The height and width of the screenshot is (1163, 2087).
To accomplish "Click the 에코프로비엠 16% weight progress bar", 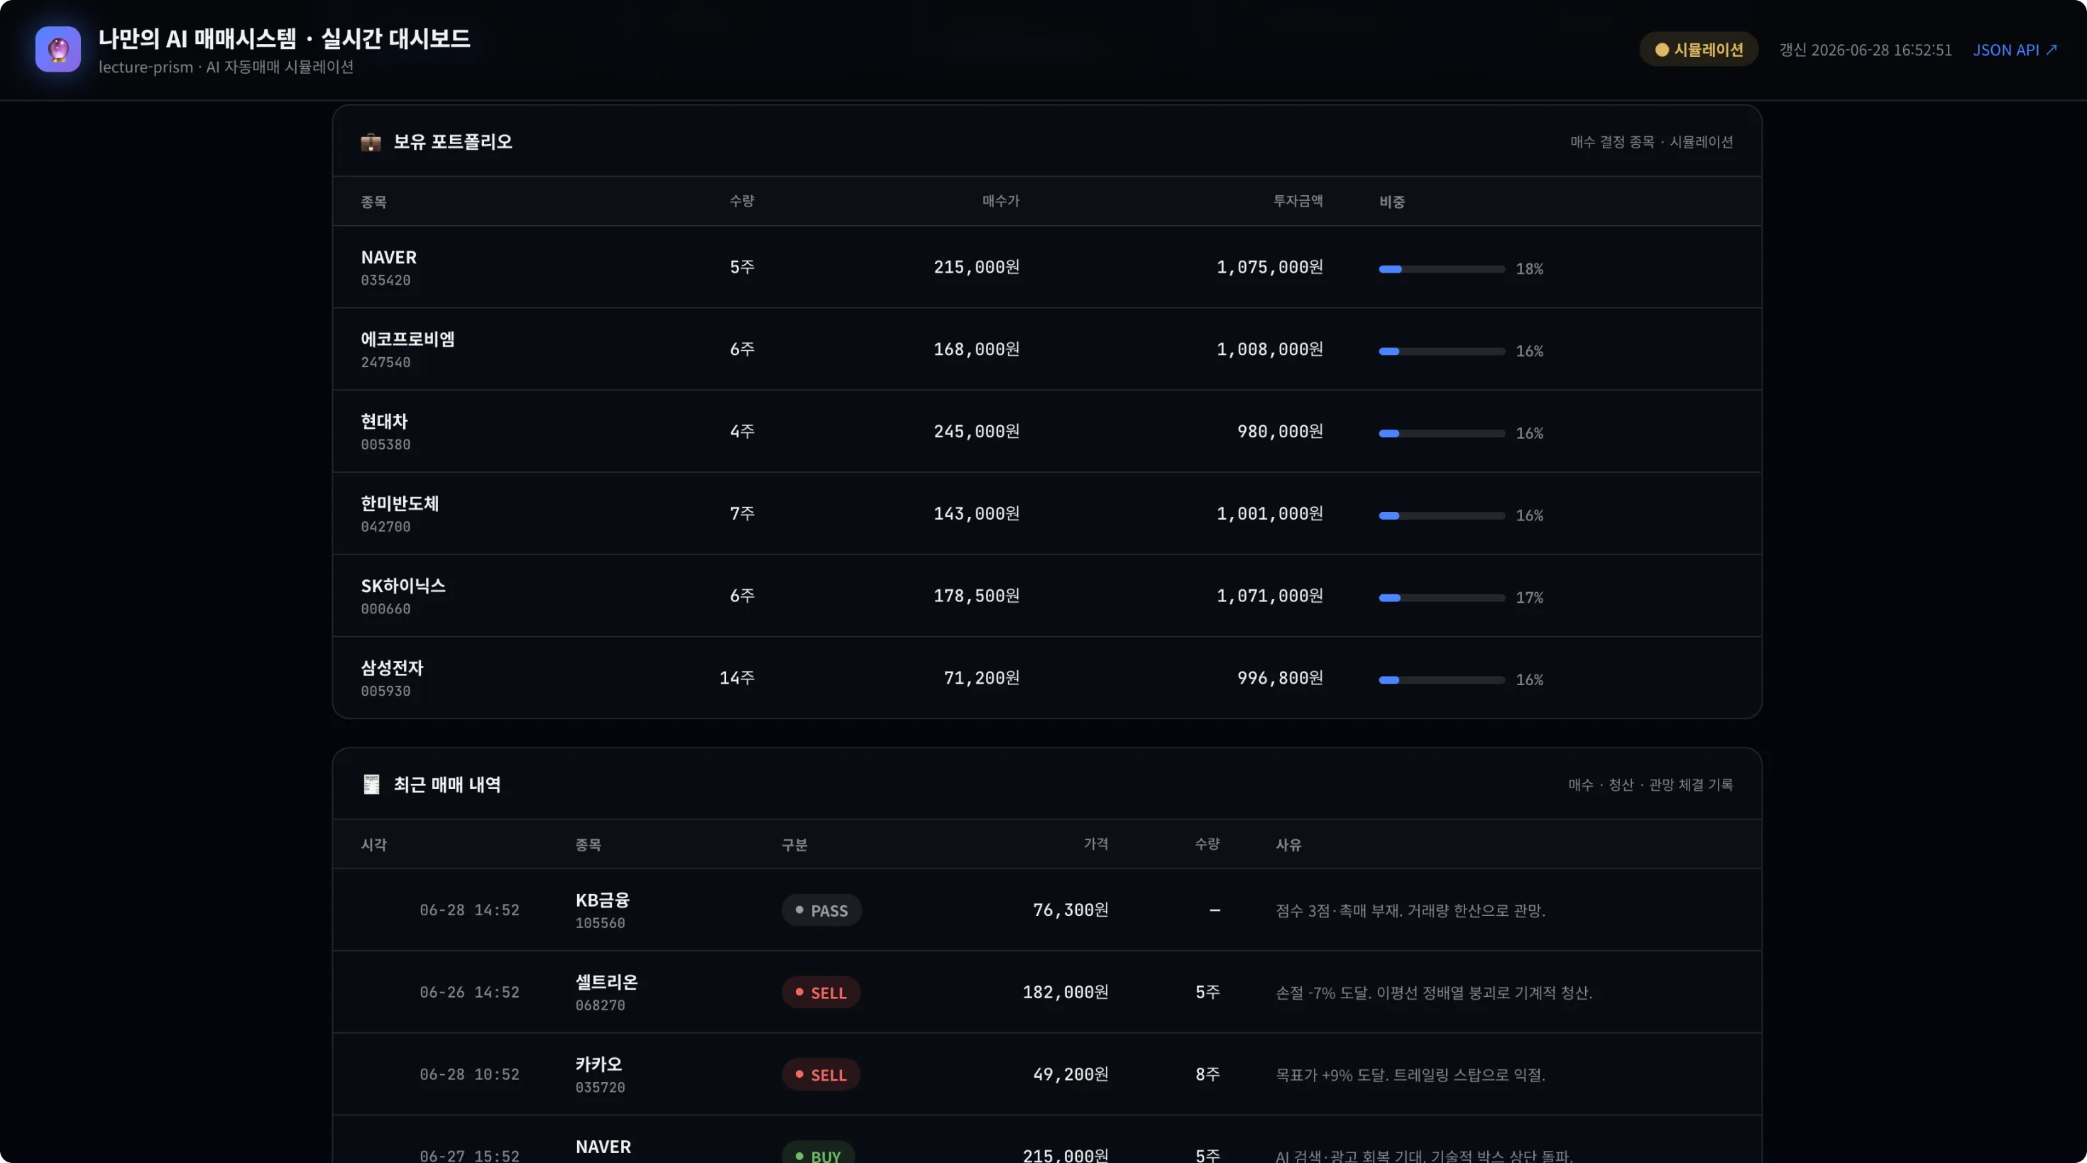I will (x=1441, y=351).
